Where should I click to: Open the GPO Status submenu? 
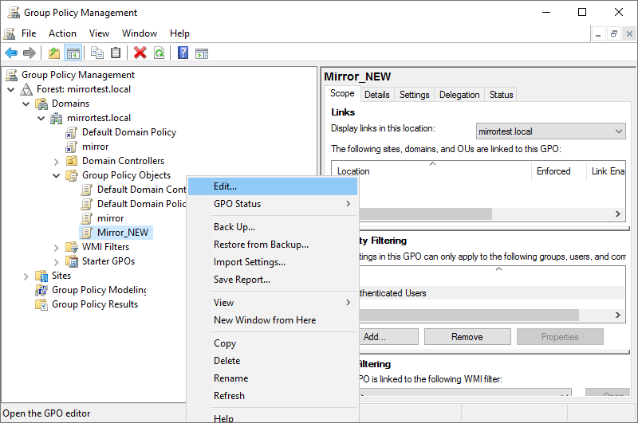(x=273, y=204)
